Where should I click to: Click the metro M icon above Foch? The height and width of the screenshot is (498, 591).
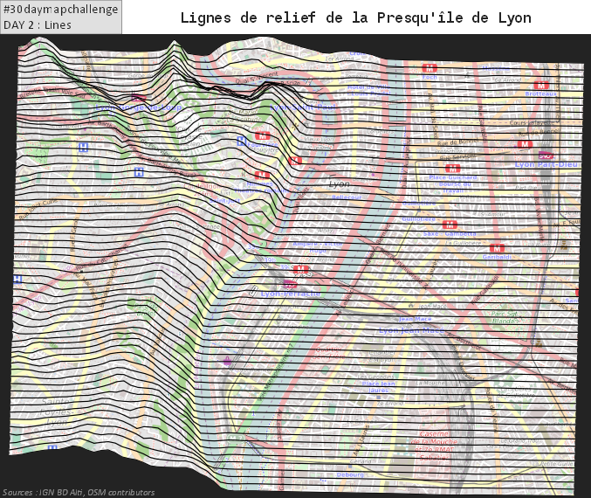coord(430,68)
